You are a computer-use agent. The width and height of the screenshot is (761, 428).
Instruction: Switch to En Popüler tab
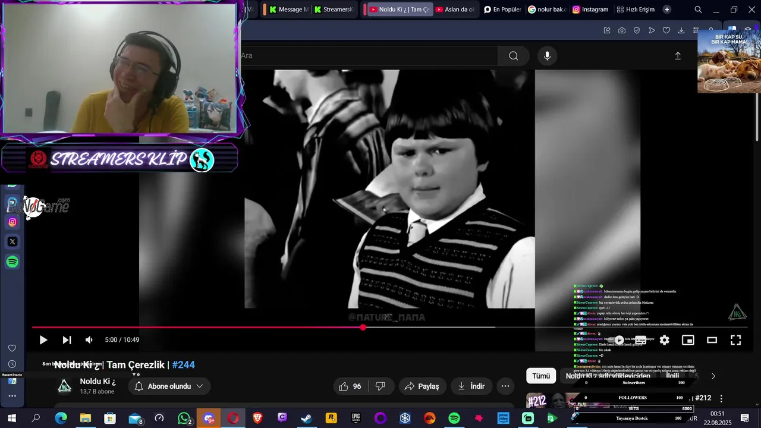[502, 10]
